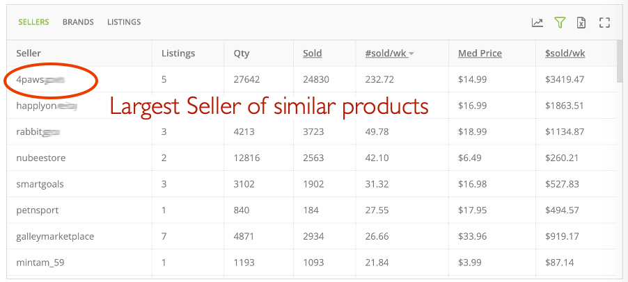Click the smartgoals seller name

(x=40, y=184)
